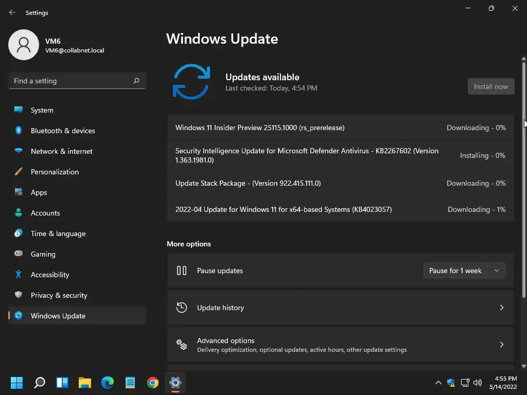Image resolution: width=527 pixels, height=395 pixels.
Task: Go to Gaming settings
Action: [x=77, y=254]
